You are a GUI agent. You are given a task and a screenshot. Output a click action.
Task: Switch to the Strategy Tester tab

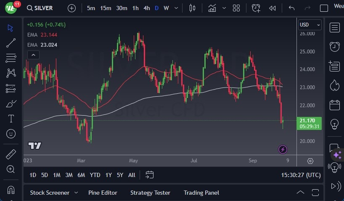coord(150,193)
